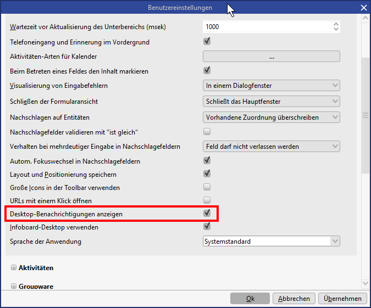Open Nachschlagen auf Entitäten dropdown
This screenshot has height=308, width=371.
click(272, 117)
